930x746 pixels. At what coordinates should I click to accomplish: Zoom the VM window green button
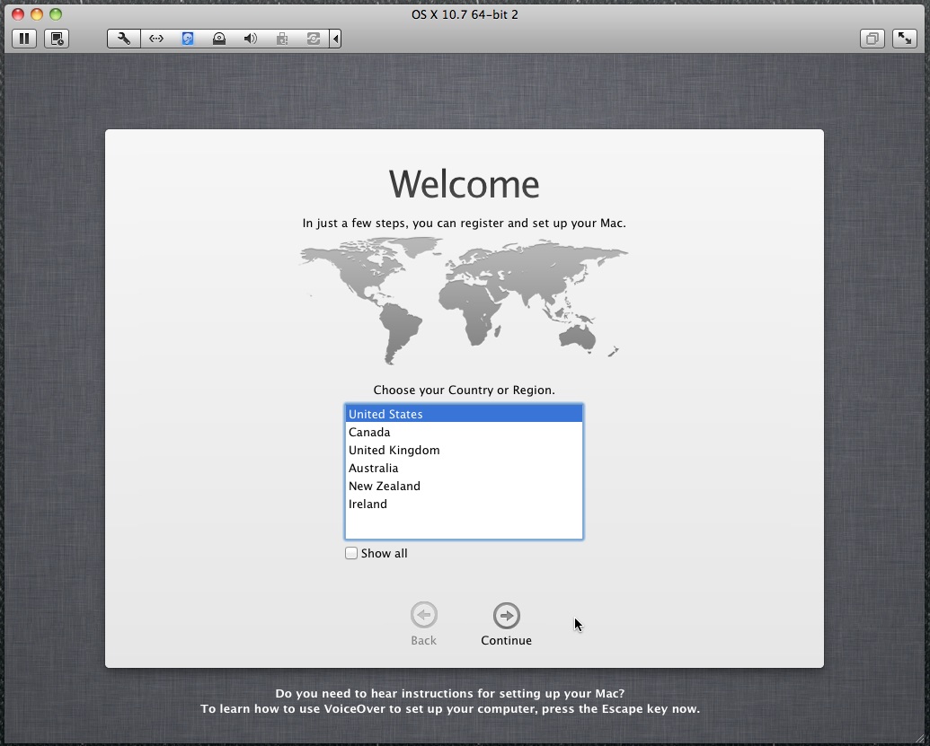point(56,14)
